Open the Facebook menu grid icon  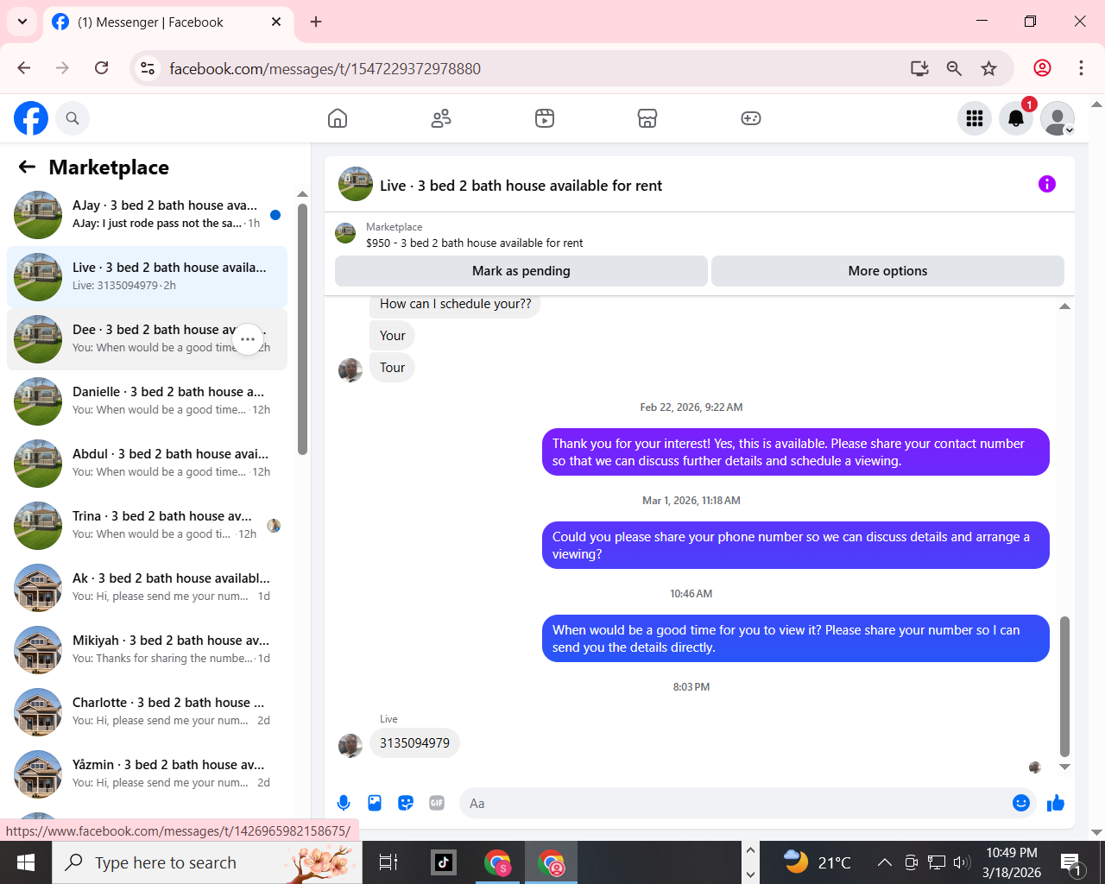click(x=975, y=118)
